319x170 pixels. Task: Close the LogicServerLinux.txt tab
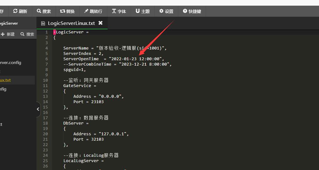pos(100,23)
